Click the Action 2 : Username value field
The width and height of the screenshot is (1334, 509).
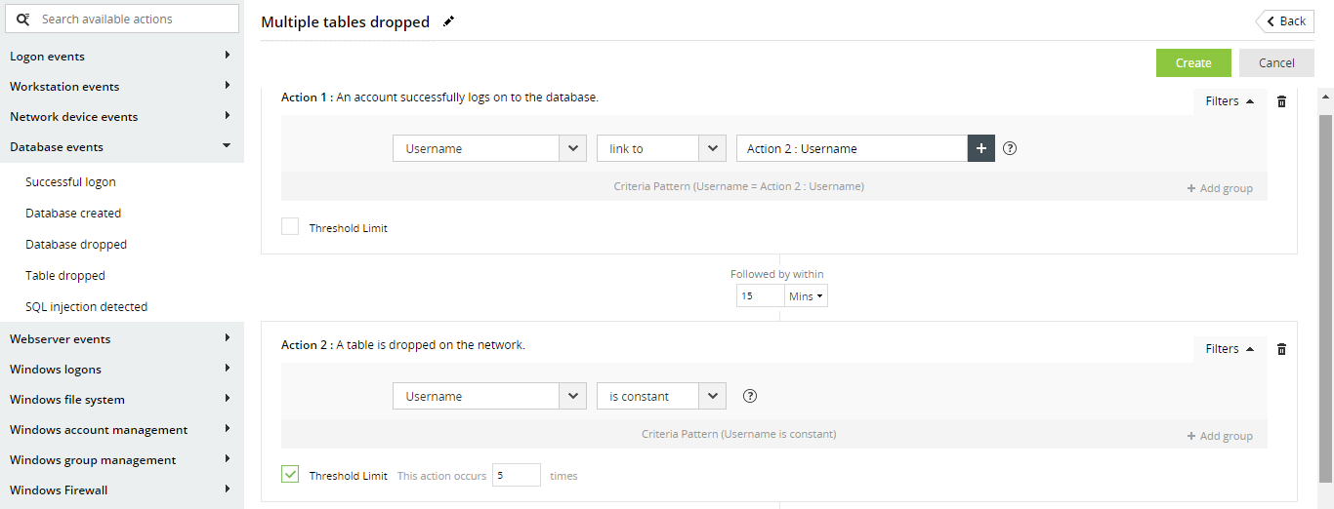852,148
